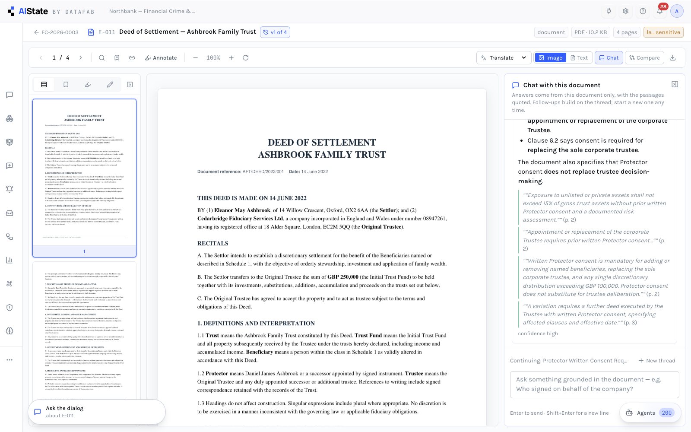Open the document search magnifier

pyautogui.click(x=101, y=57)
